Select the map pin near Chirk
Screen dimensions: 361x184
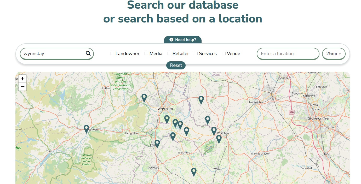coord(157,144)
